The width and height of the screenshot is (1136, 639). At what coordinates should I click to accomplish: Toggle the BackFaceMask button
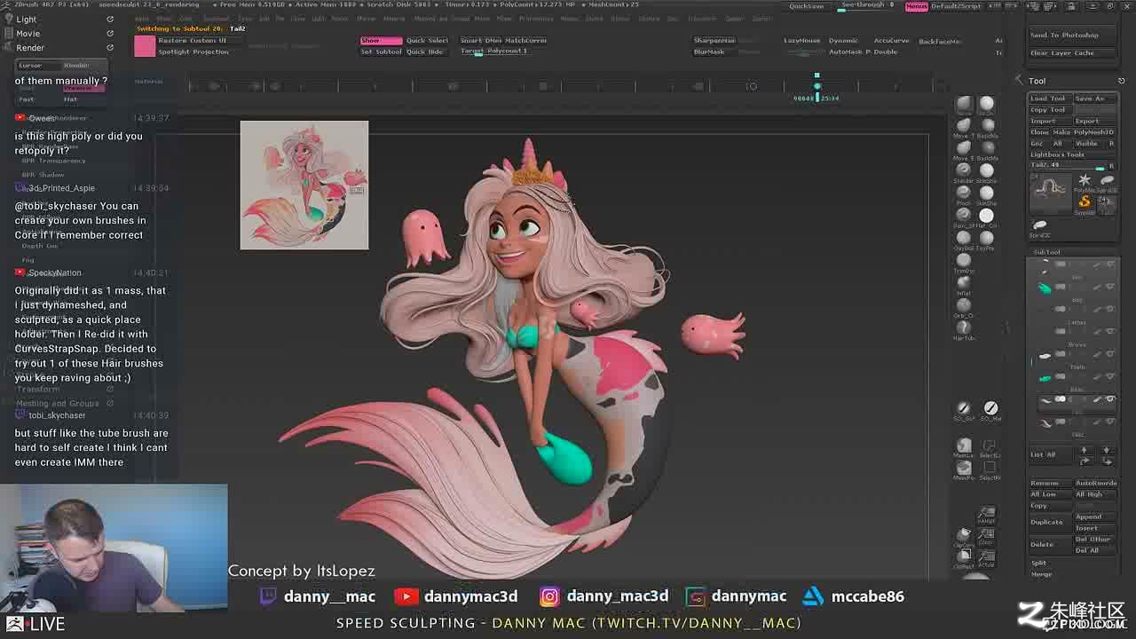(x=940, y=42)
